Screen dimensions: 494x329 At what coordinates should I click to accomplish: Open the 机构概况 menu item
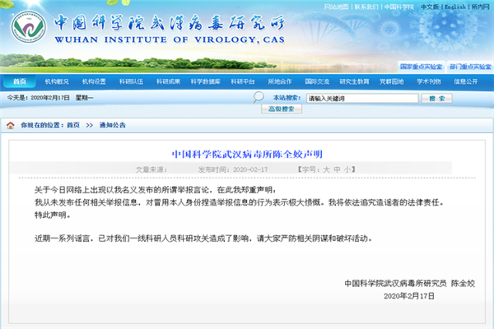click(x=57, y=81)
